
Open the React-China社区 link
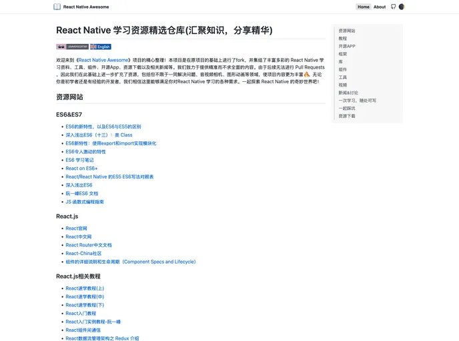tap(83, 253)
